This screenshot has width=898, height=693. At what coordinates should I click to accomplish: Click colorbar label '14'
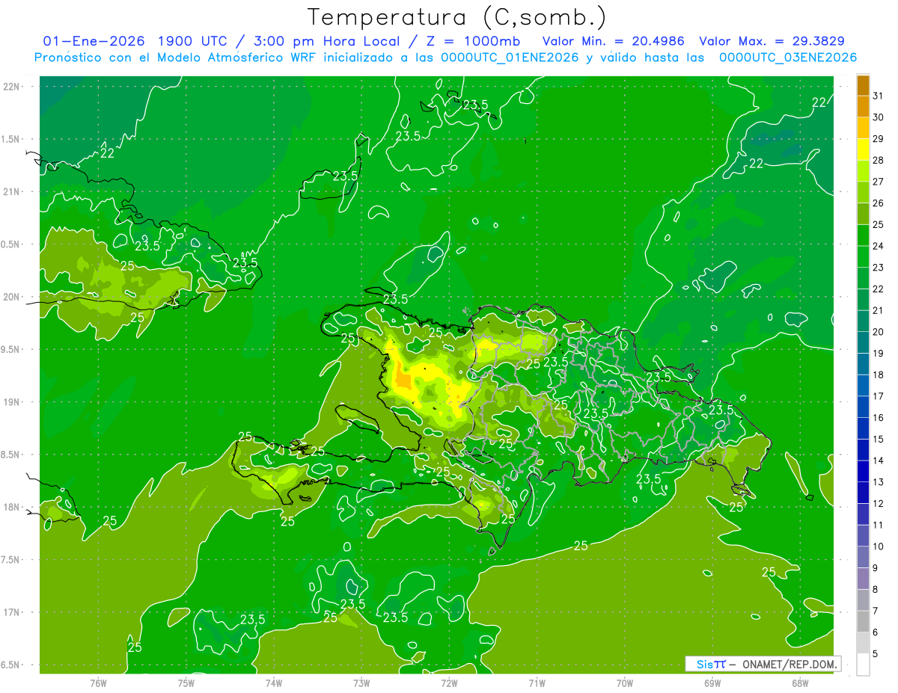tap(878, 460)
